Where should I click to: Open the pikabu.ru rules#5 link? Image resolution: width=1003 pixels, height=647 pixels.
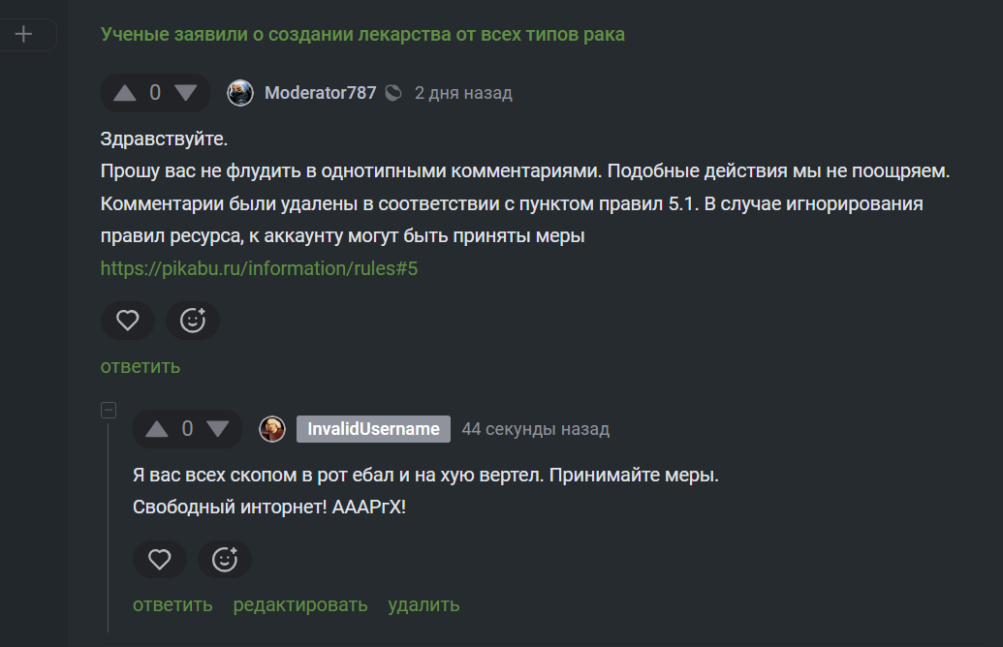coord(259,268)
